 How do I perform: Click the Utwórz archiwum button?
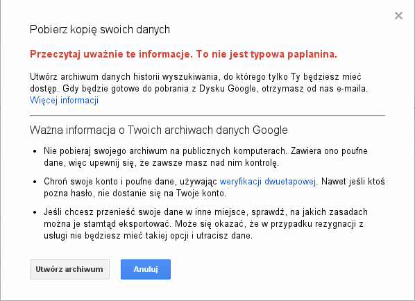(69, 269)
